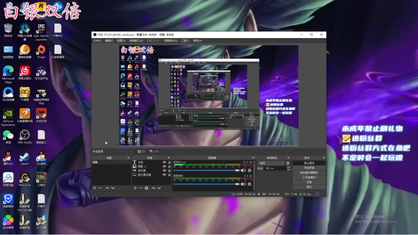Move source down with the down arrow in Sources panel
This screenshot has width=418, height=235.
coord(159,188)
